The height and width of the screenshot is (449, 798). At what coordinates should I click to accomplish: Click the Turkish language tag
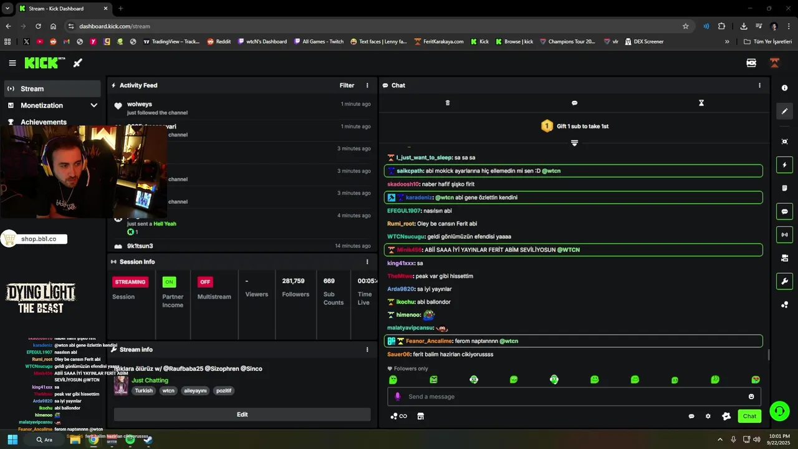tap(143, 391)
